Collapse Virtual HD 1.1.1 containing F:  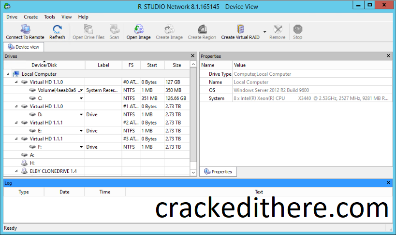(x=16, y=138)
